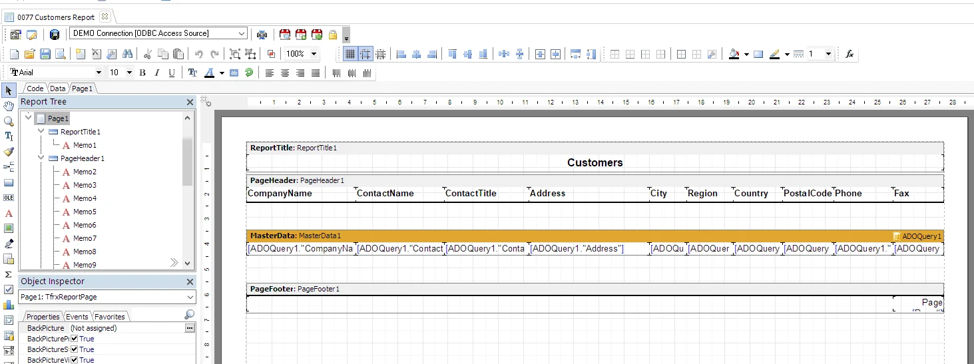Insert an OLE object
The width and height of the screenshot is (974, 364).
(x=9, y=198)
